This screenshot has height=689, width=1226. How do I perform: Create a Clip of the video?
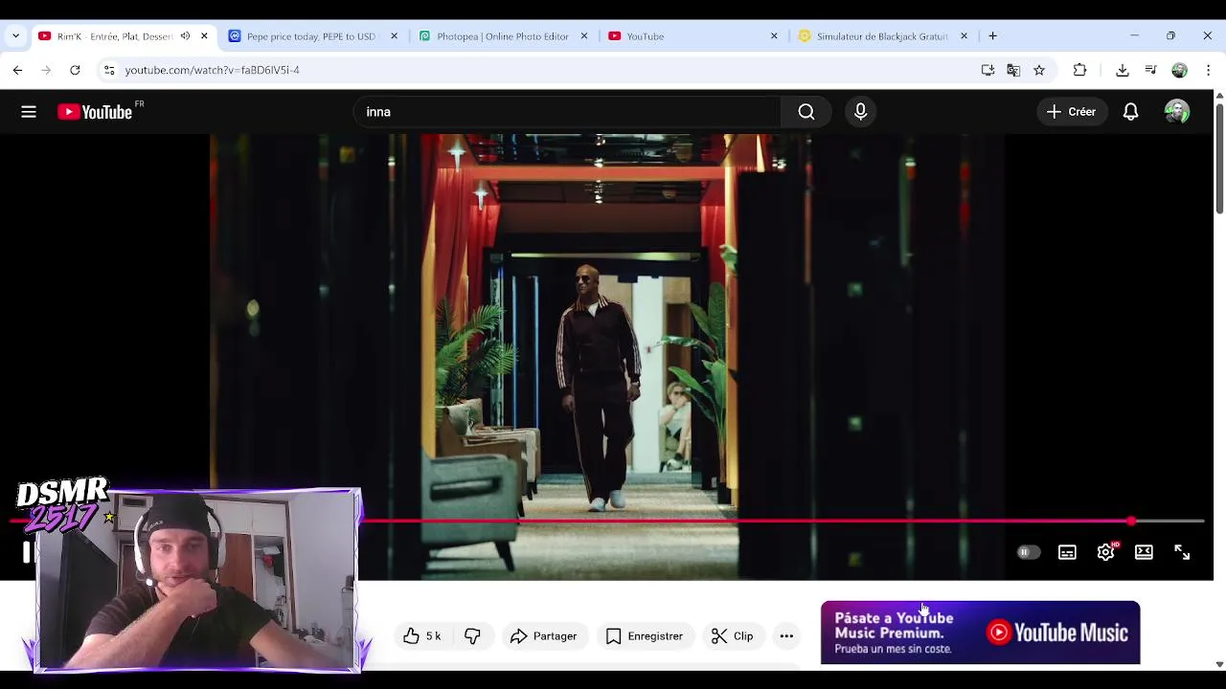point(732,636)
